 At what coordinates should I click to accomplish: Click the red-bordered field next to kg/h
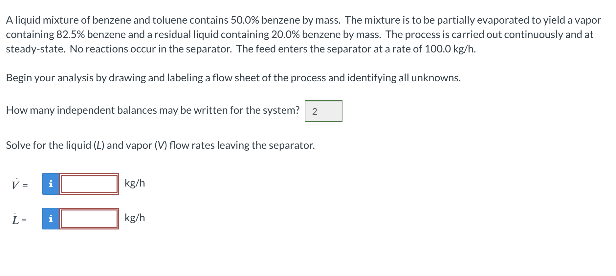(x=89, y=184)
